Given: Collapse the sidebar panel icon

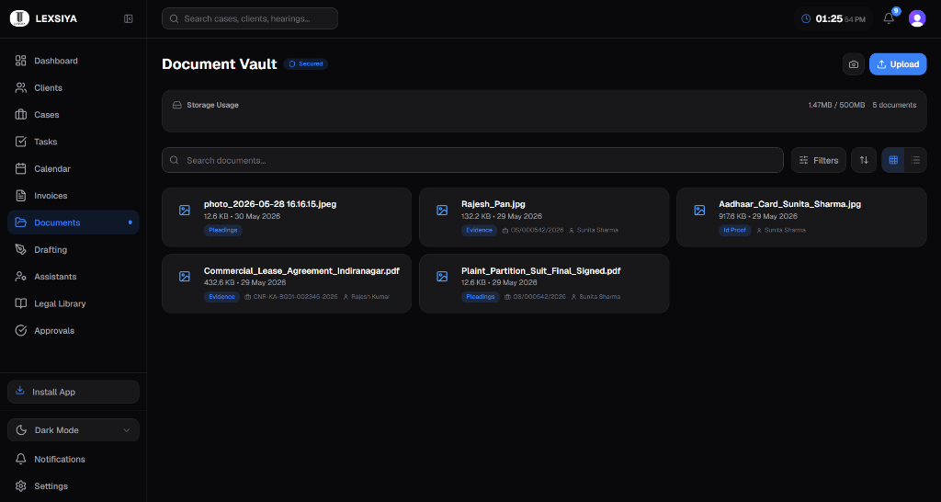Looking at the screenshot, I should 128,18.
